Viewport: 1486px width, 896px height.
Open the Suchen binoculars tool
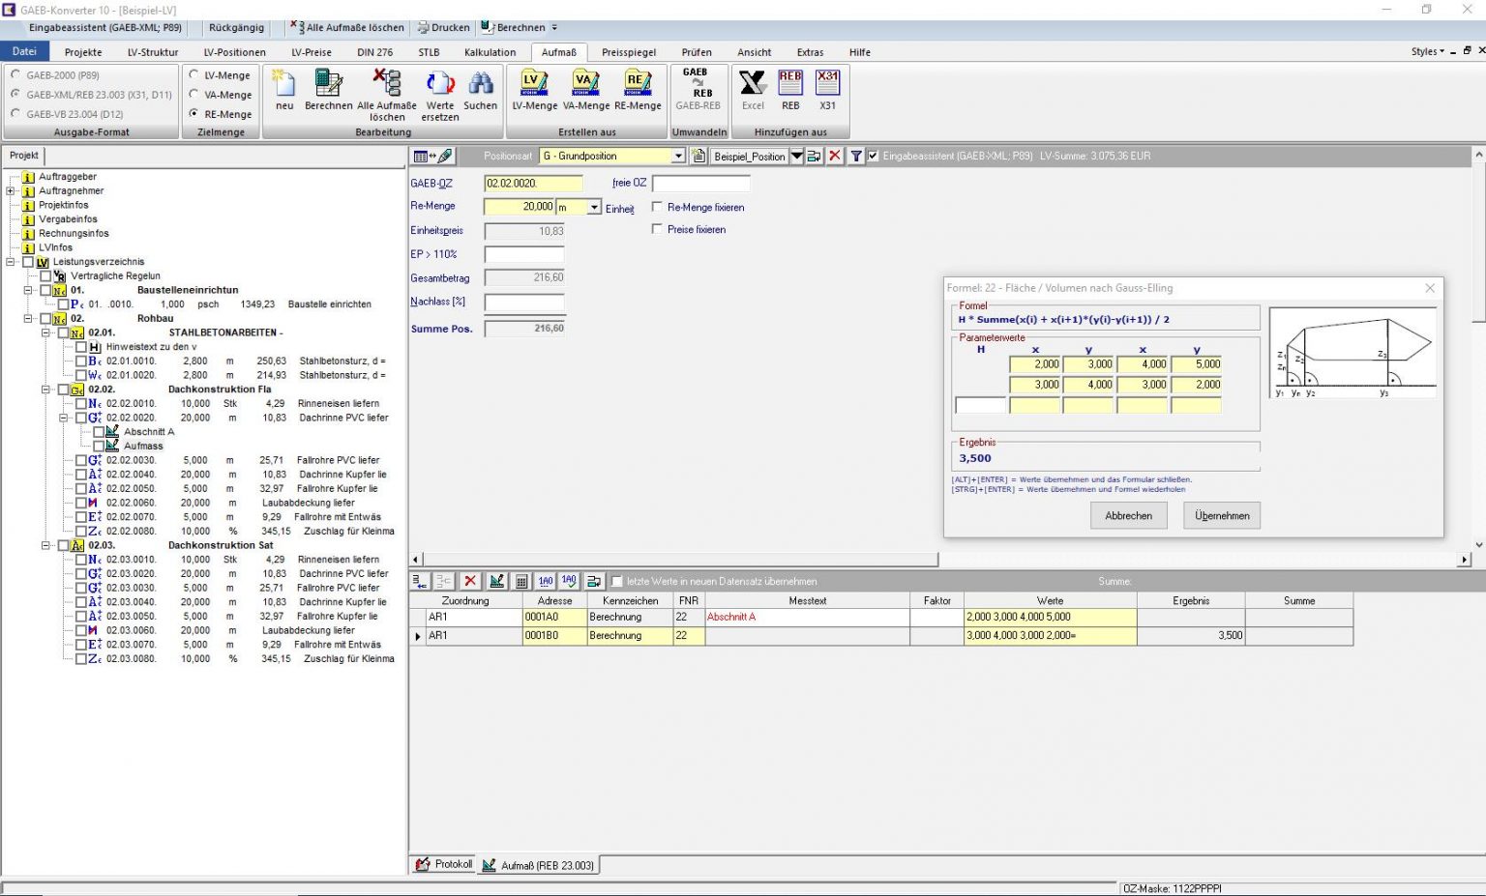pos(481,90)
